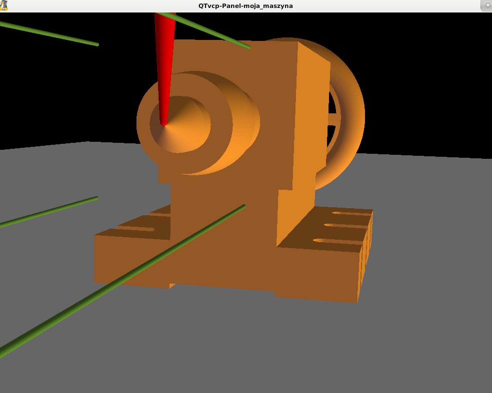The width and height of the screenshot is (492, 393).
Task: Click the red cone tool in the 3D view
Action: coord(165,69)
